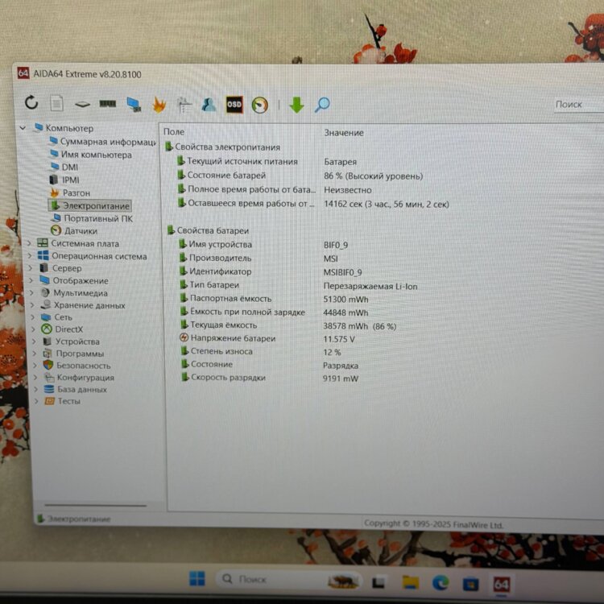Screen dimensions: 604x604
Task: Click the green download arrow icon
Action: coord(296,105)
